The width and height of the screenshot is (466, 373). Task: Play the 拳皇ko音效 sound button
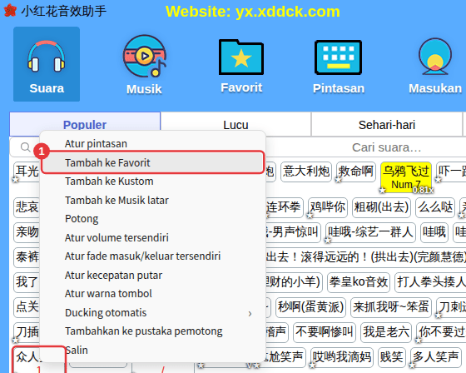pyautogui.click(x=359, y=281)
